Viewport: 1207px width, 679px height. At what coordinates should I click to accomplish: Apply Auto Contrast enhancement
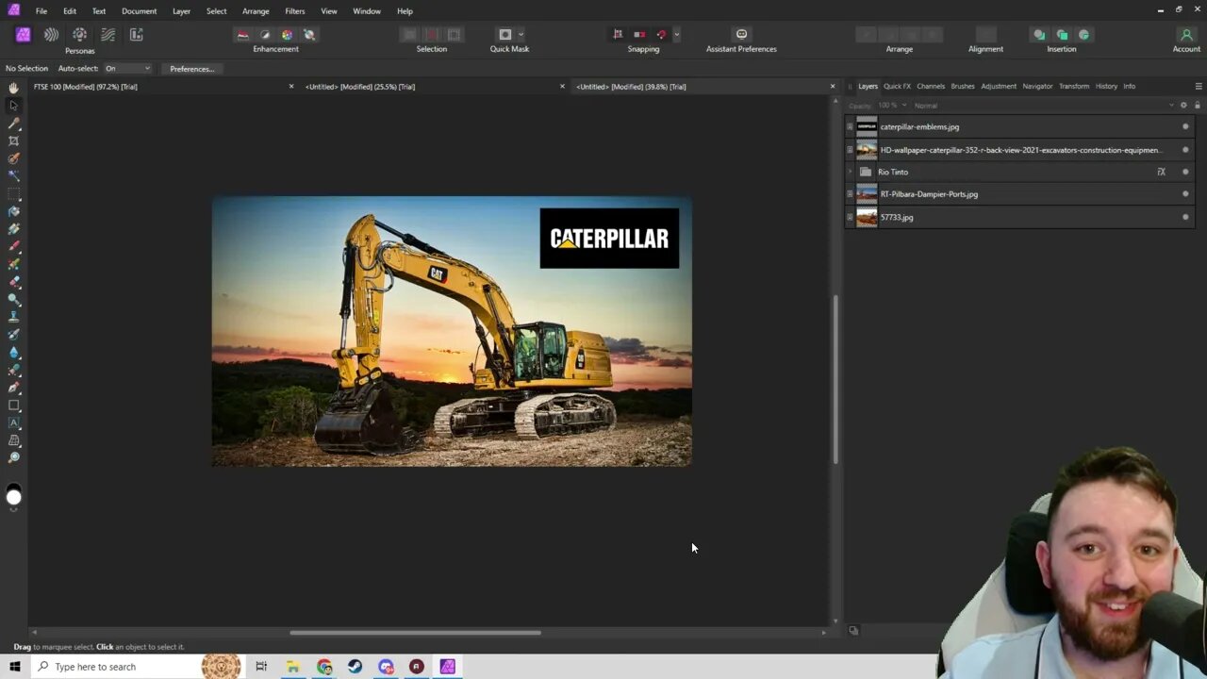(x=265, y=35)
